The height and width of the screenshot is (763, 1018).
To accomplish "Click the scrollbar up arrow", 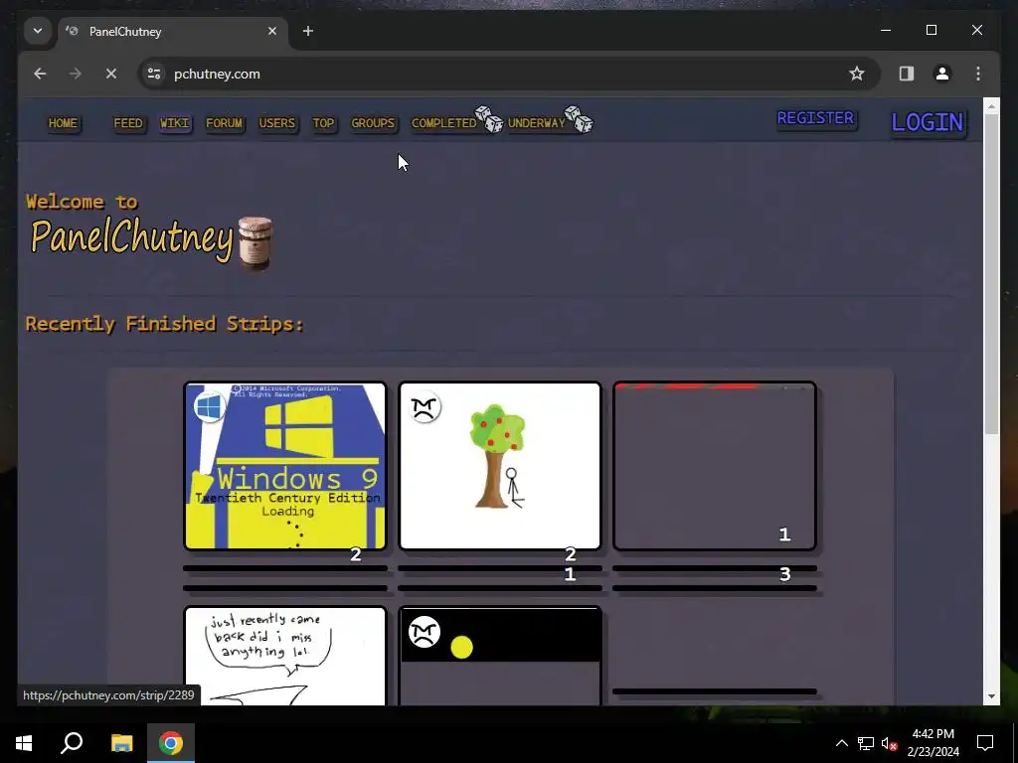I will click(x=991, y=106).
